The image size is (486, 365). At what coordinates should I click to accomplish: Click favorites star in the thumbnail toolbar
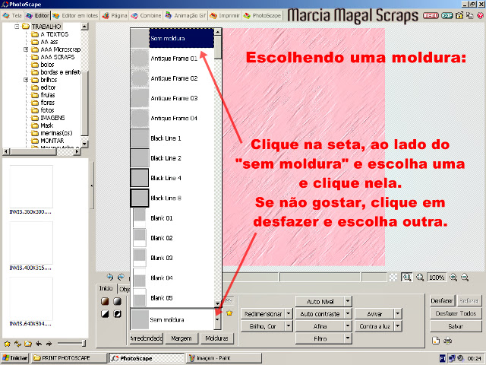tap(7, 344)
